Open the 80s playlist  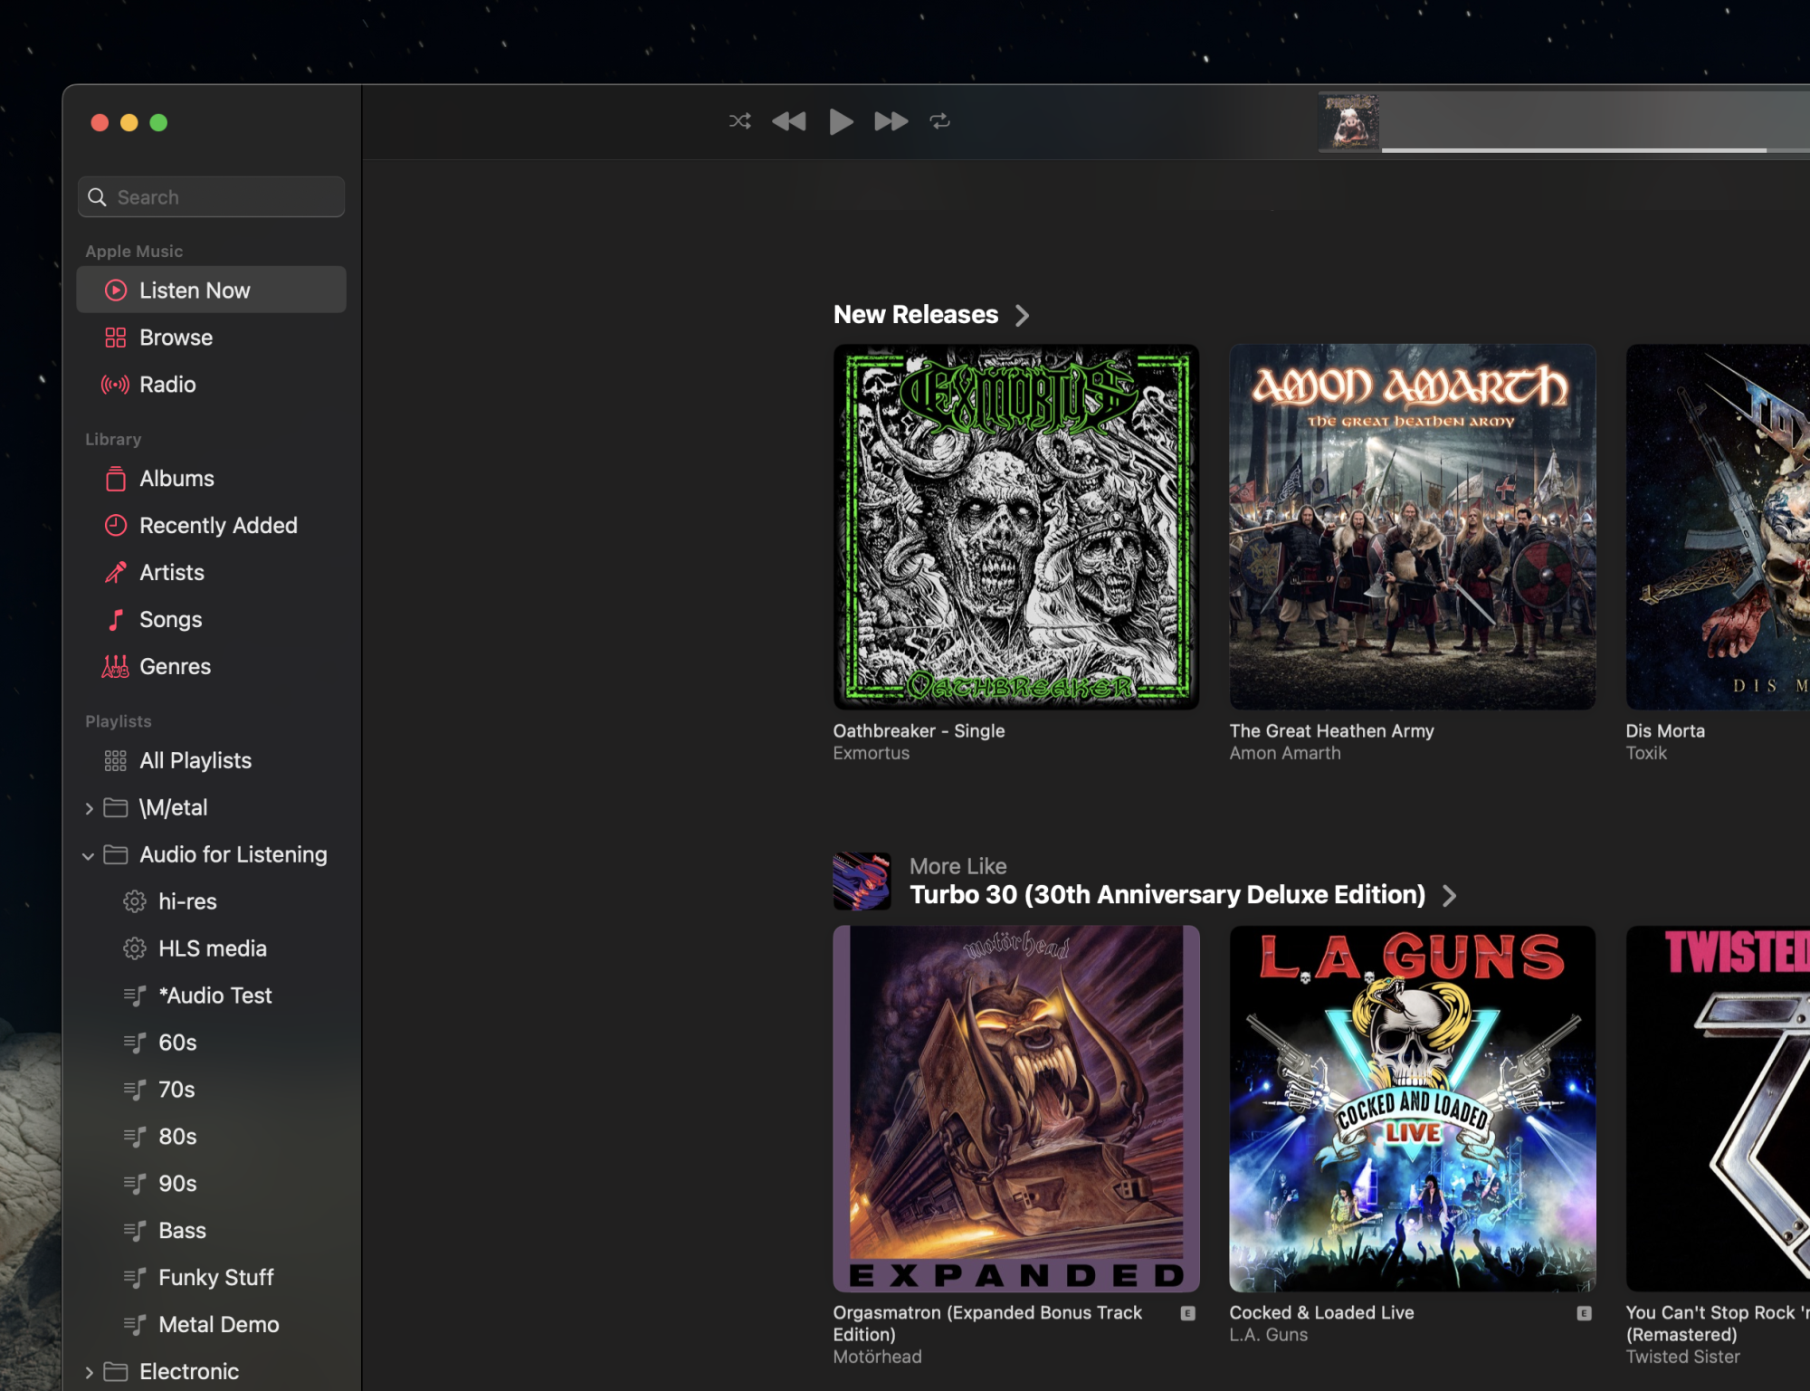coord(212,1137)
